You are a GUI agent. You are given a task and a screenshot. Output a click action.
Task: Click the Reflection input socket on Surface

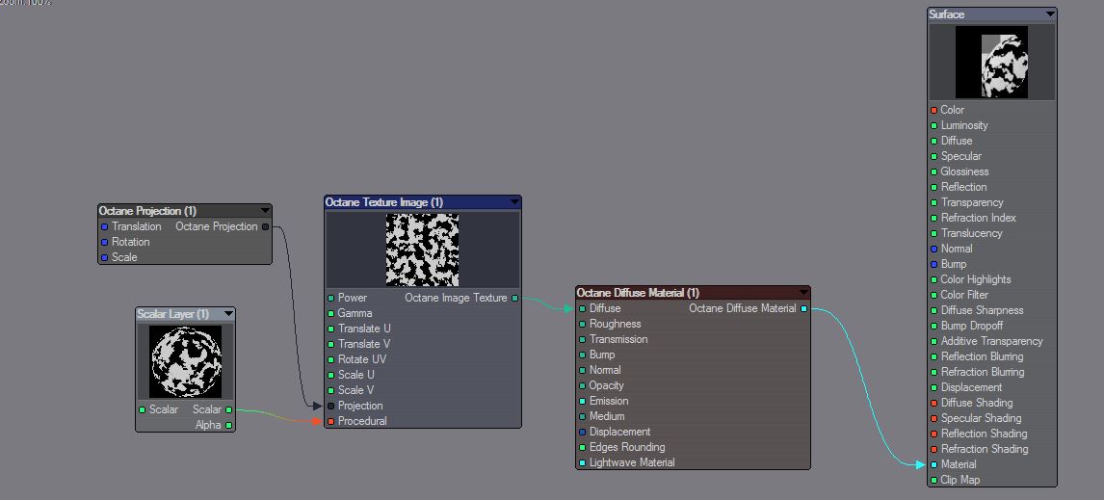pos(933,187)
